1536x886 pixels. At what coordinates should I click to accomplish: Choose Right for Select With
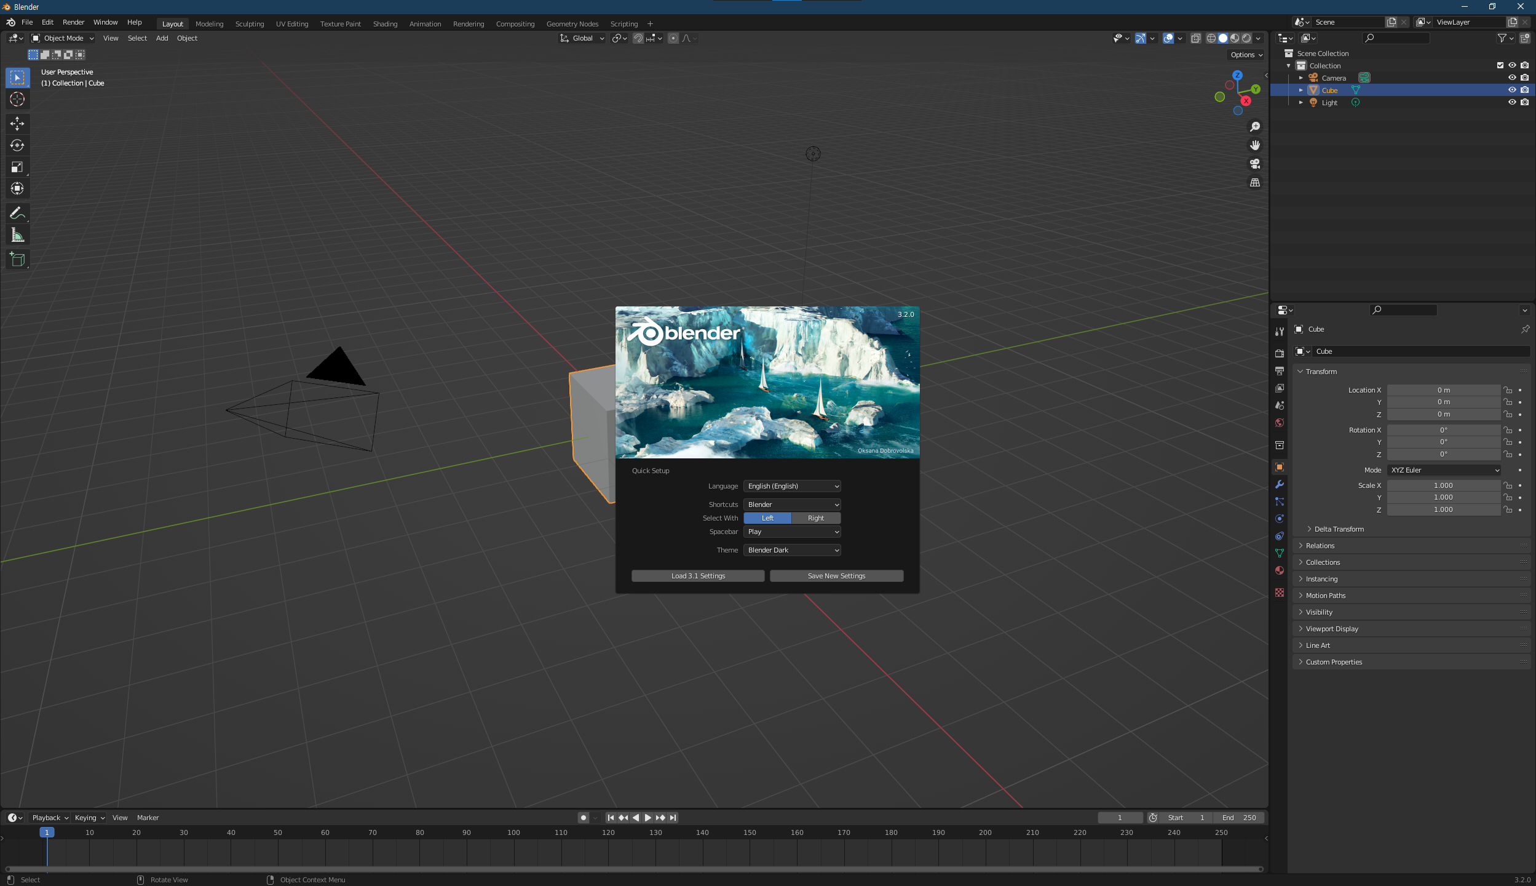pos(816,518)
